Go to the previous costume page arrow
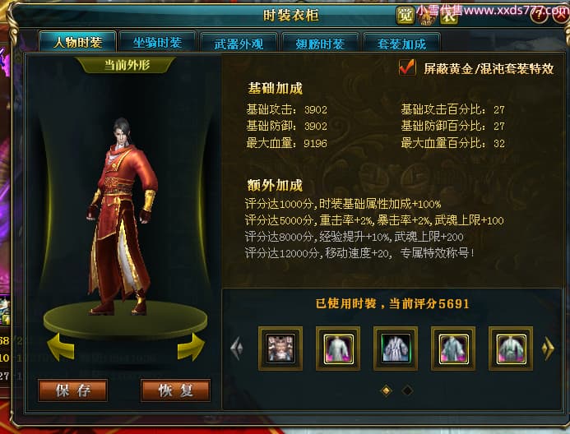 [237, 349]
